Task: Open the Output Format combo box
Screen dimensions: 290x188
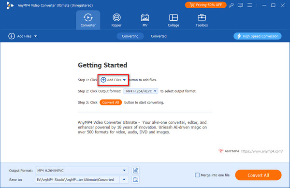Action: coord(82,171)
